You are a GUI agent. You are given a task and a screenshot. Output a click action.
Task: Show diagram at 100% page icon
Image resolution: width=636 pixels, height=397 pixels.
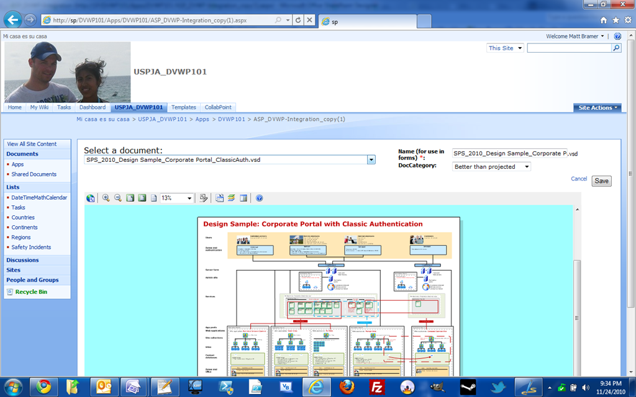pos(154,198)
